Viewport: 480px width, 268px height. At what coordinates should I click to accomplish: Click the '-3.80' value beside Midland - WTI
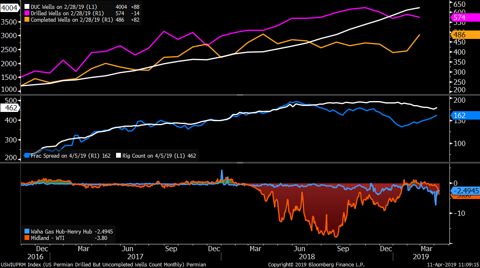(101, 238)
